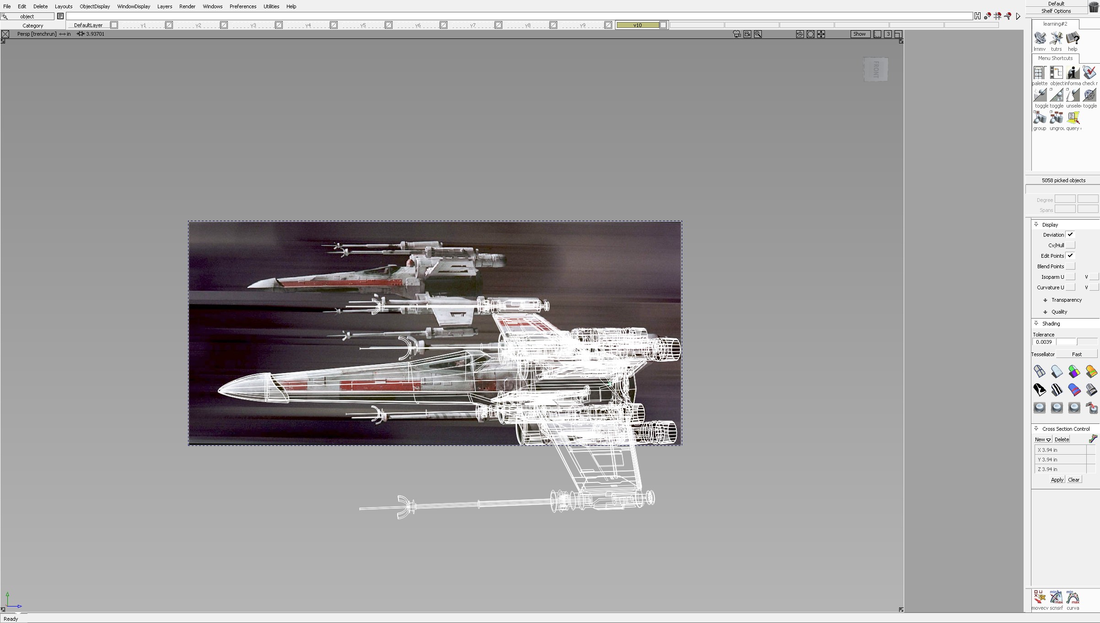Open the Render menu
Screen dimensions: 1100x623
click(187, 6)
